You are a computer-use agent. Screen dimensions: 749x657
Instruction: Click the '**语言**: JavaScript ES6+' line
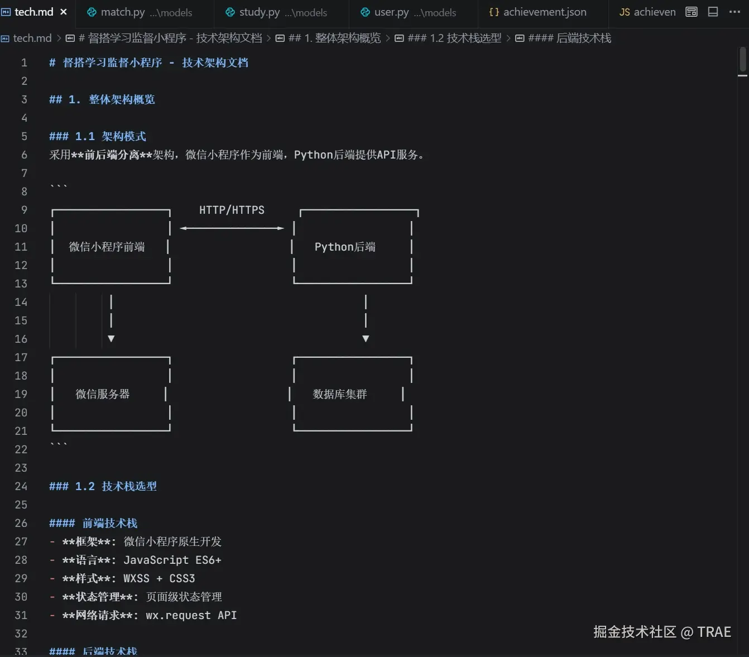[x=136, y=560]
